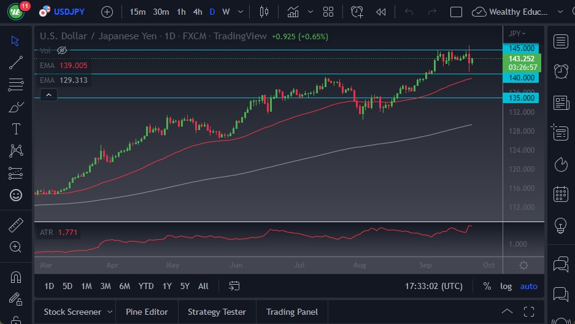This screenshot has width=575, height=324.
Task: Open the Calendar panel on right sidebar
Action: click(x=560, y=194)
